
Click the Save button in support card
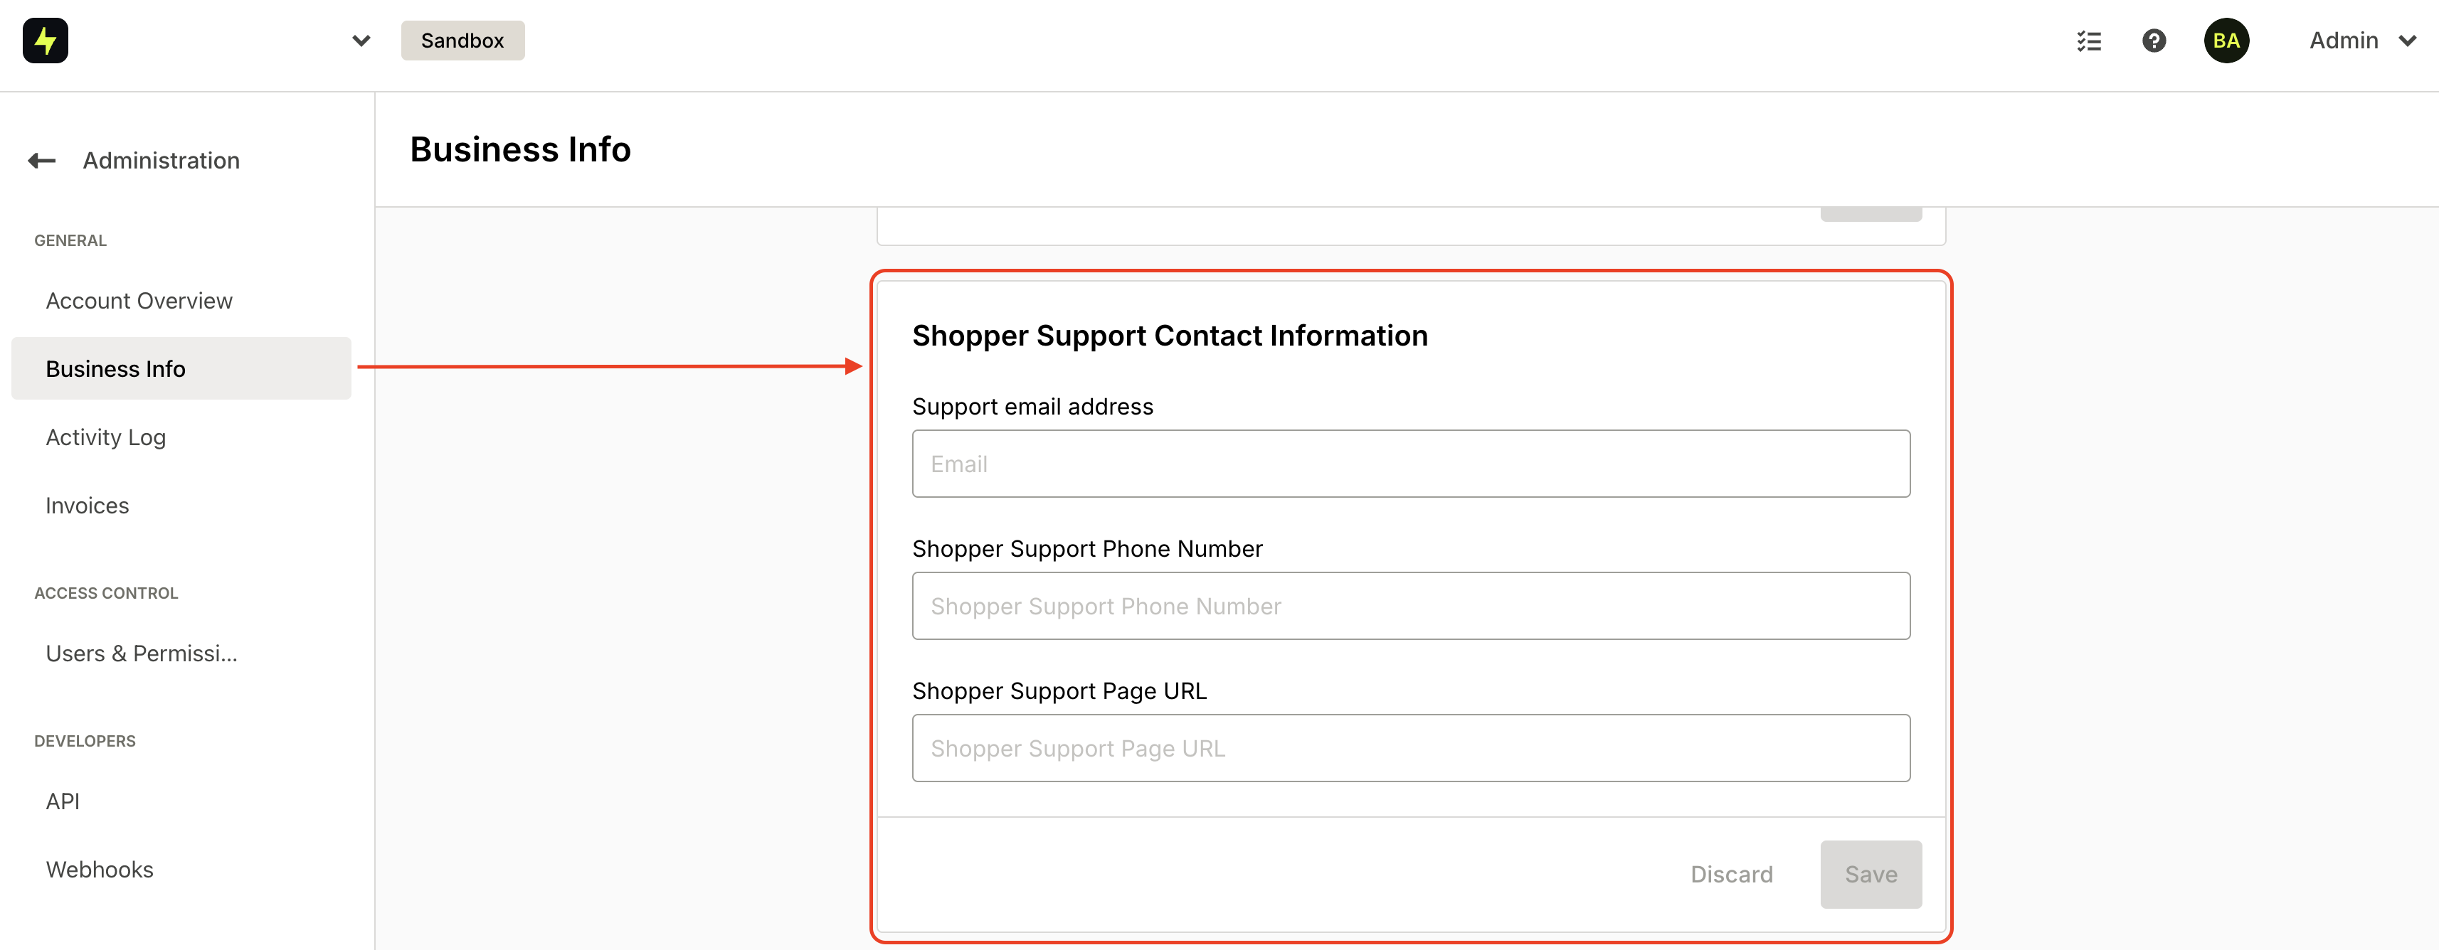coord(1871,875)
